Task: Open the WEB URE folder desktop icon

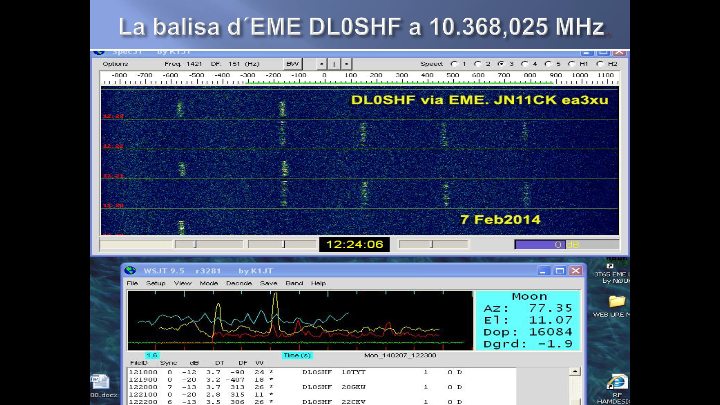Action: [617, 301]
